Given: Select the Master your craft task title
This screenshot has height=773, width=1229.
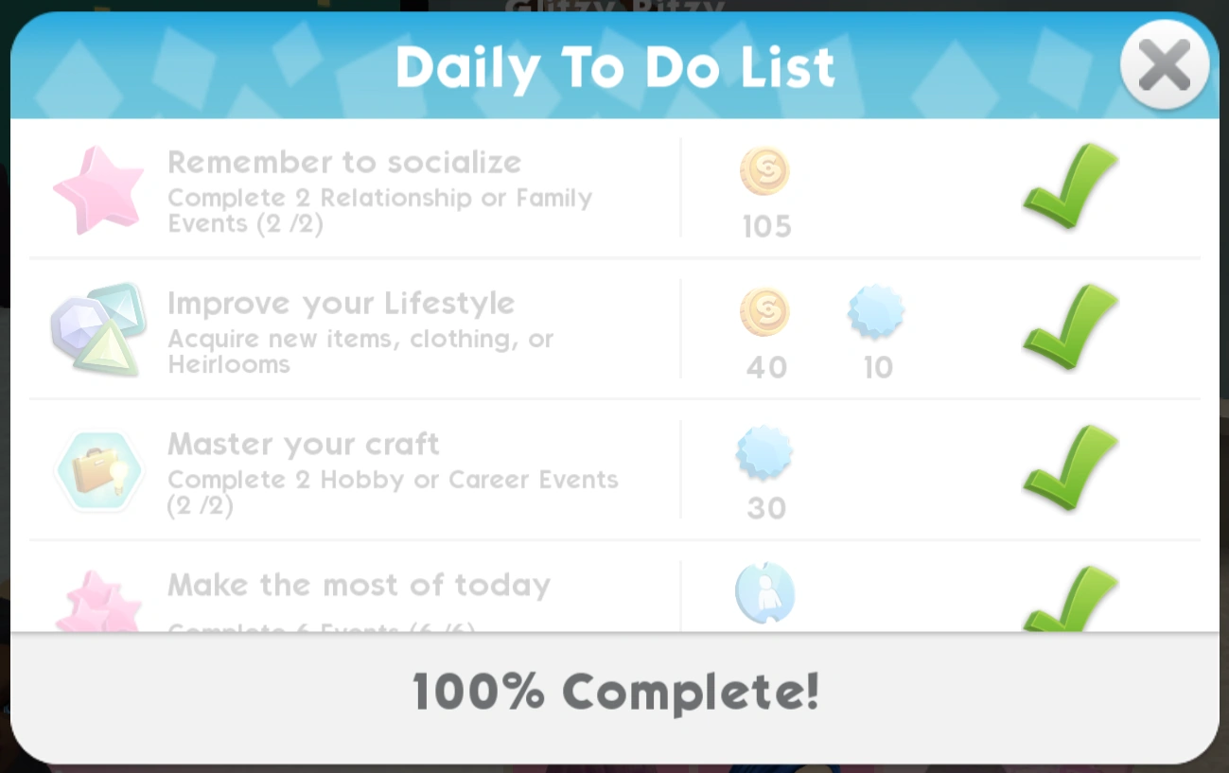Looking at the screenshot, I should click(304, 444).
